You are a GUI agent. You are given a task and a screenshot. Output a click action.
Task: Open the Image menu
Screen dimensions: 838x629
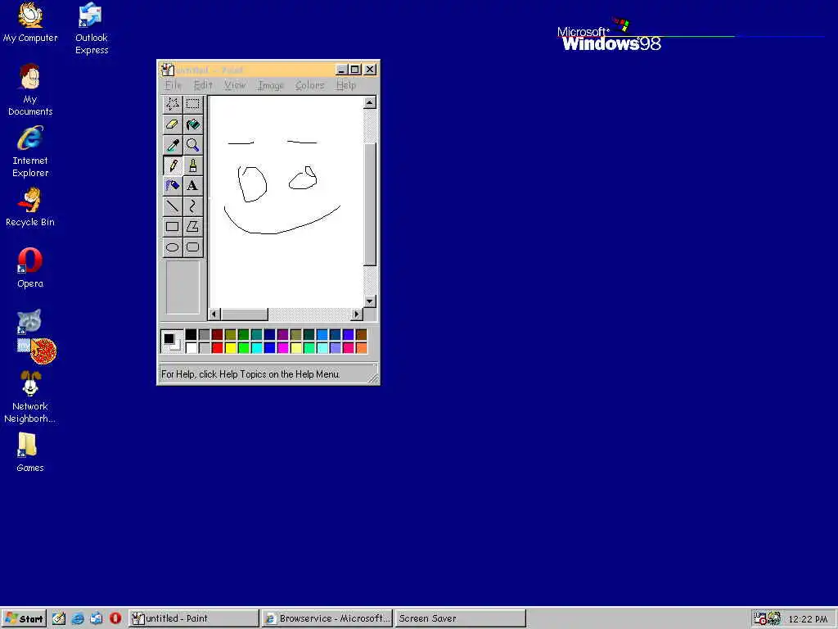pos(270,85)
